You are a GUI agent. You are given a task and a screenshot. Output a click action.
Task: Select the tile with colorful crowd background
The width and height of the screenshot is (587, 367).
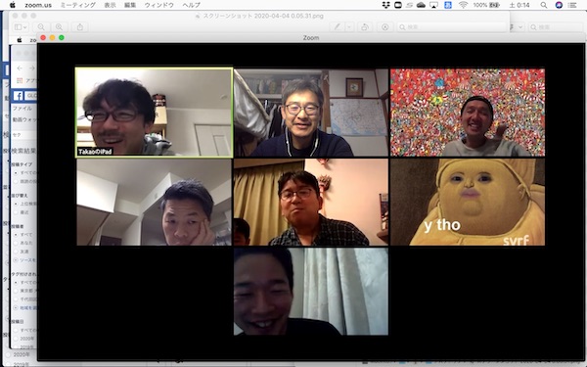pos(468,113)
